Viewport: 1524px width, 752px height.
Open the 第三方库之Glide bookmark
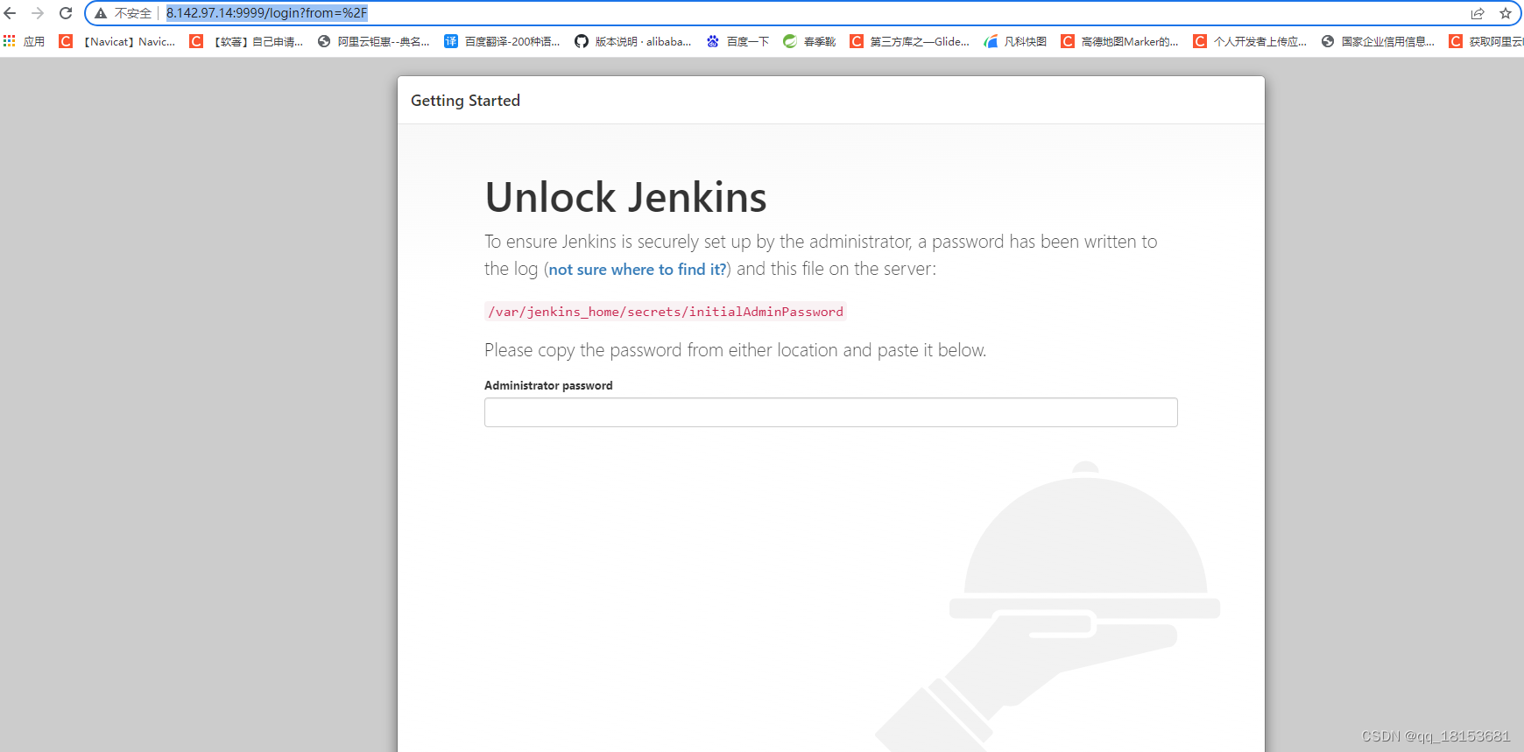(x=909, y=41)
